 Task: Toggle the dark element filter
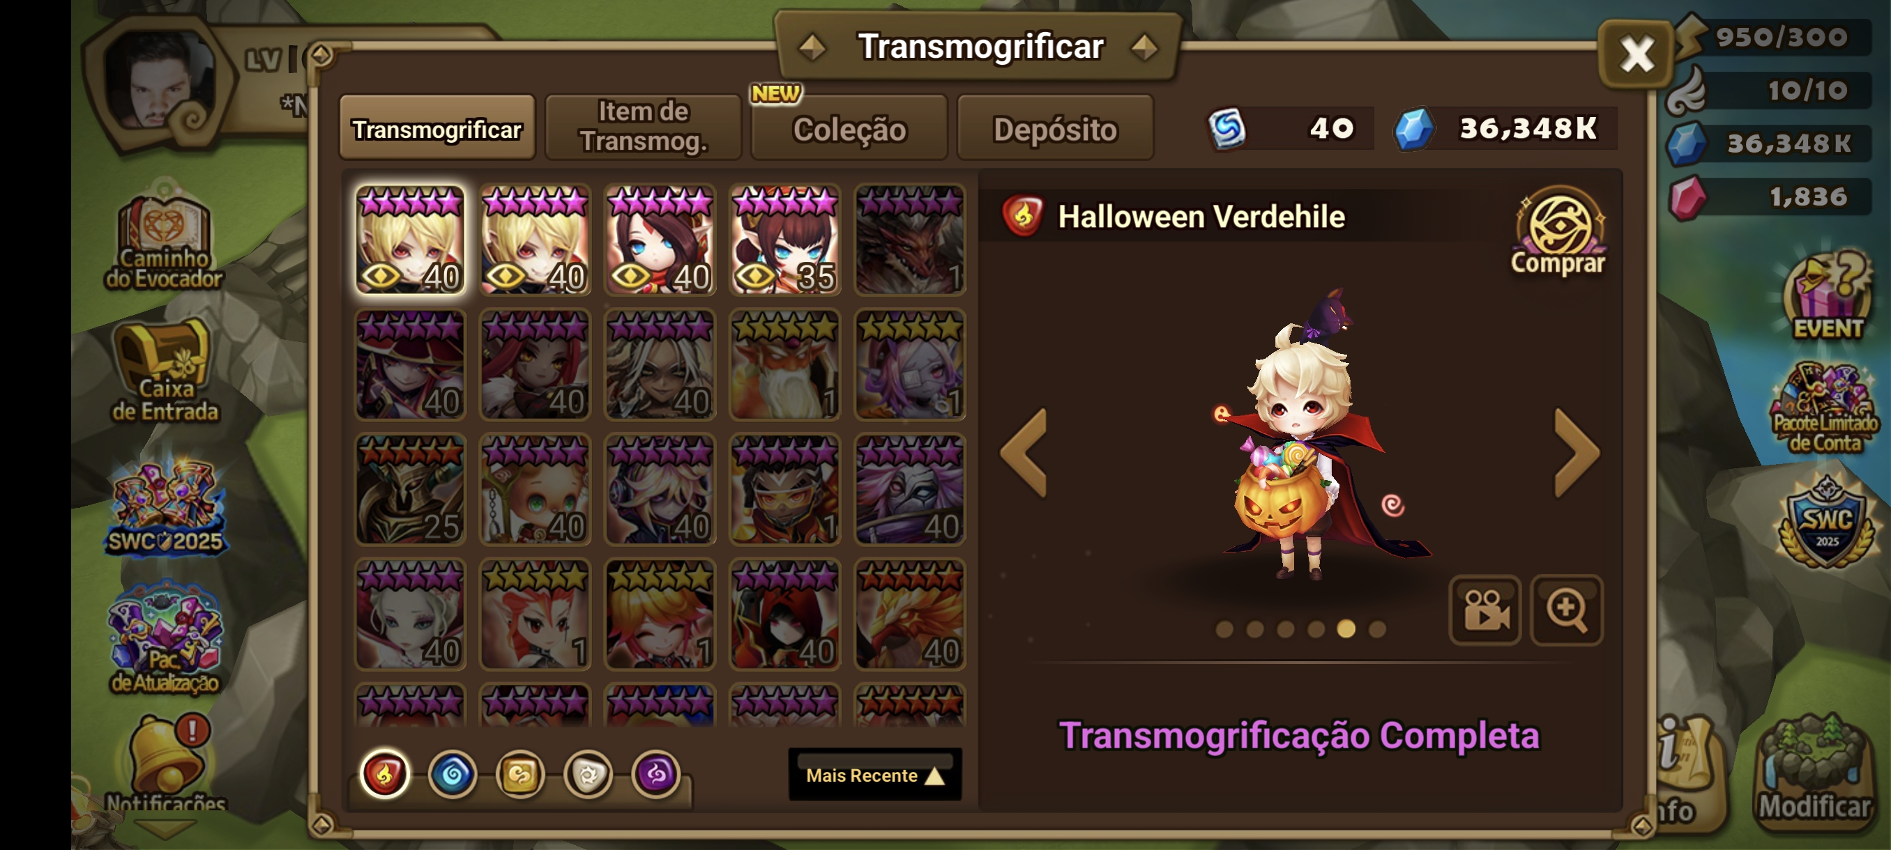655,774
